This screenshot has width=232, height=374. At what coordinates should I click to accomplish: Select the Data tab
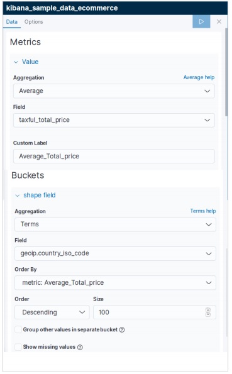[x=12, y=22]
